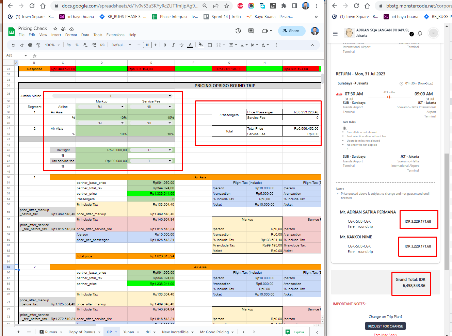Open font family Default dropdown
The height and width of the screenshot is (336, 452).
pyautogui.click(x=121, y=45)
